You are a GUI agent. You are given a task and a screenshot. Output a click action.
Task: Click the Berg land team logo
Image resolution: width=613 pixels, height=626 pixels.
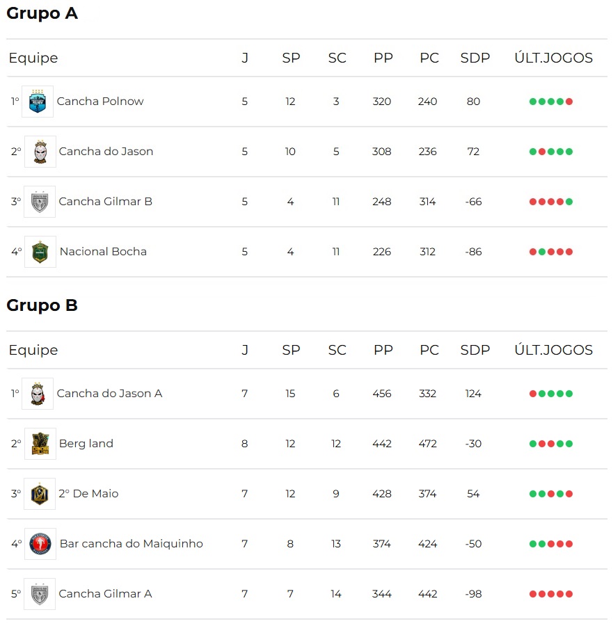pos(40,444)
